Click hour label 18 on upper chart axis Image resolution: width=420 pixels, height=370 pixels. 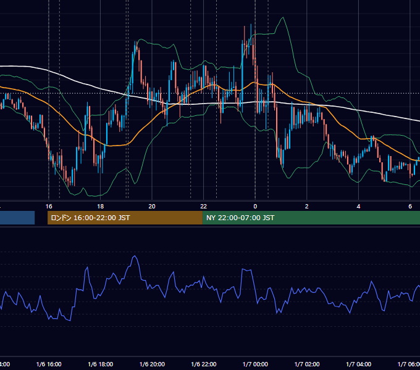tap(101, 207)
